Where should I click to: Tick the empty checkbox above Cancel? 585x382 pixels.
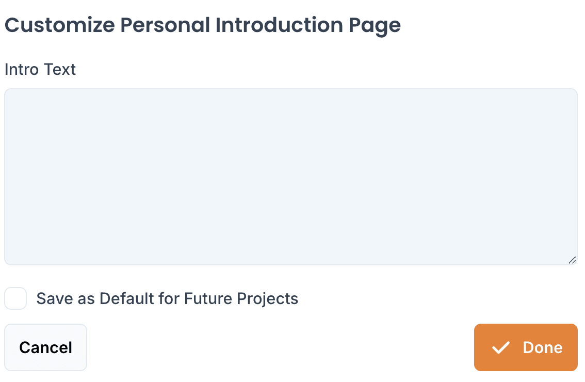pyautogui.click(x=15, y=298)
